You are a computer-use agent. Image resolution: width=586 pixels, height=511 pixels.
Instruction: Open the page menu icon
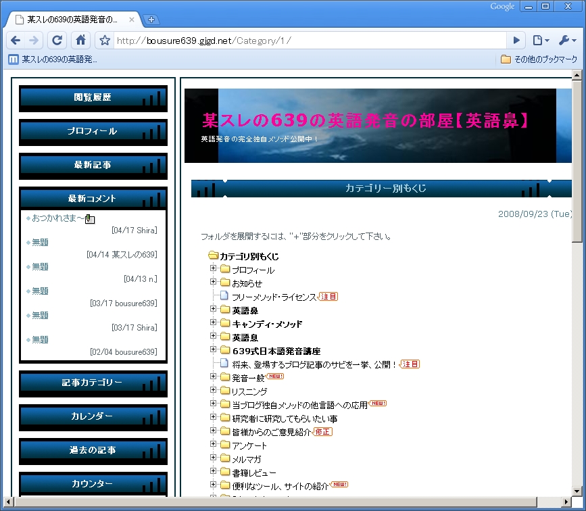[541, 41]
